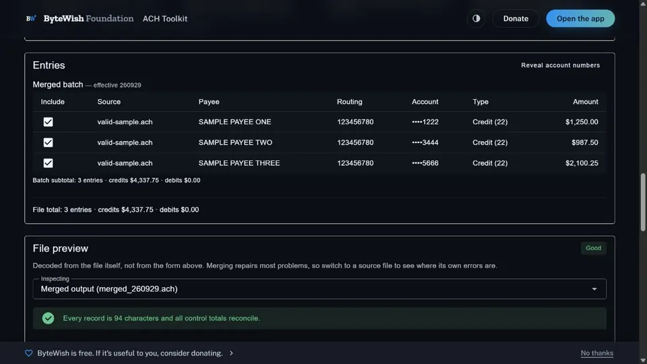Click the Good status badge

click(593, 248)
